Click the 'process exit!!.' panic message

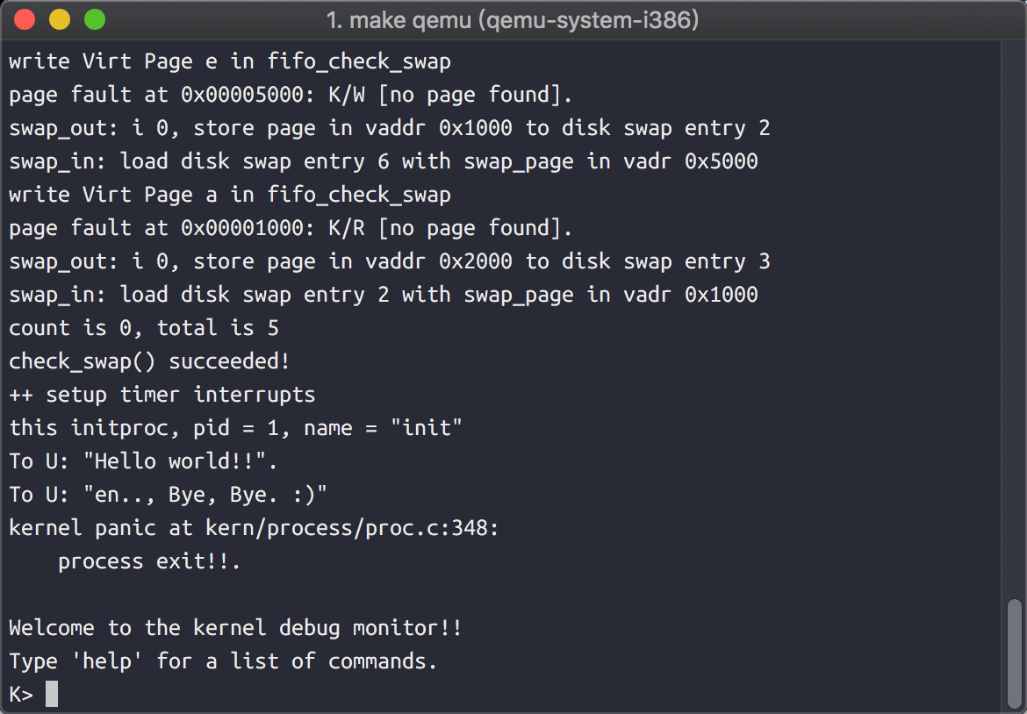(149, 561)
